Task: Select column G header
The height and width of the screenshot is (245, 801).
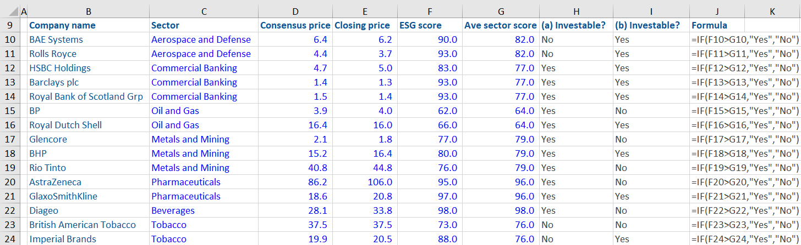Action: [x=500, y=12]
